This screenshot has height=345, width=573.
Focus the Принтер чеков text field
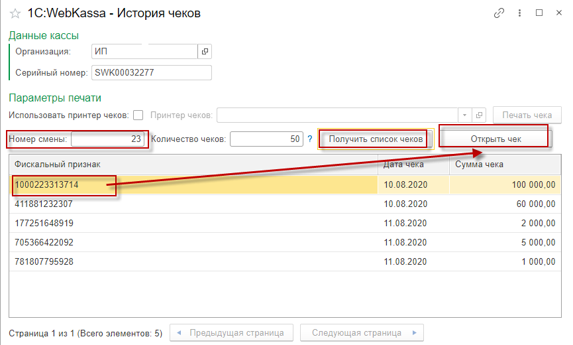[x=337, y=115]
